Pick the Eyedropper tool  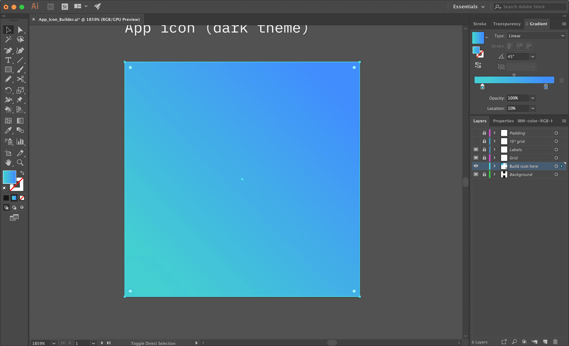click(8, 131)
